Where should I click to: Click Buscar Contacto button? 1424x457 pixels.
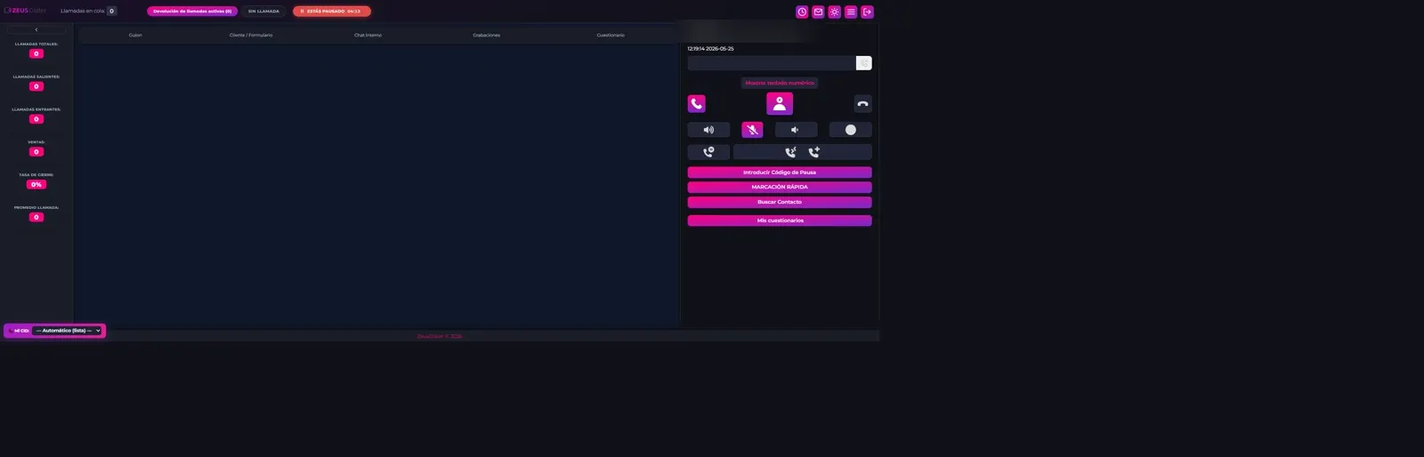(x=780, y=202)
